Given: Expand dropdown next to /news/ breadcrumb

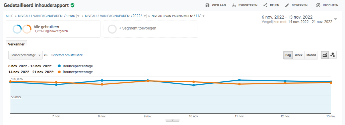Looking at the screenshot, I should 78,16.
